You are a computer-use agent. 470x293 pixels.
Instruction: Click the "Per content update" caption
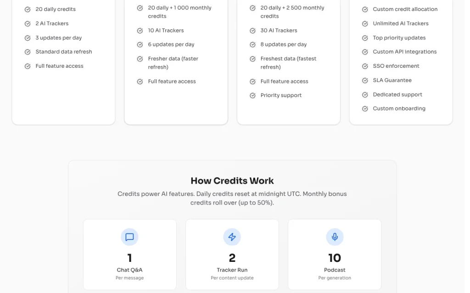pyautogui.click(x=232, y=278)
